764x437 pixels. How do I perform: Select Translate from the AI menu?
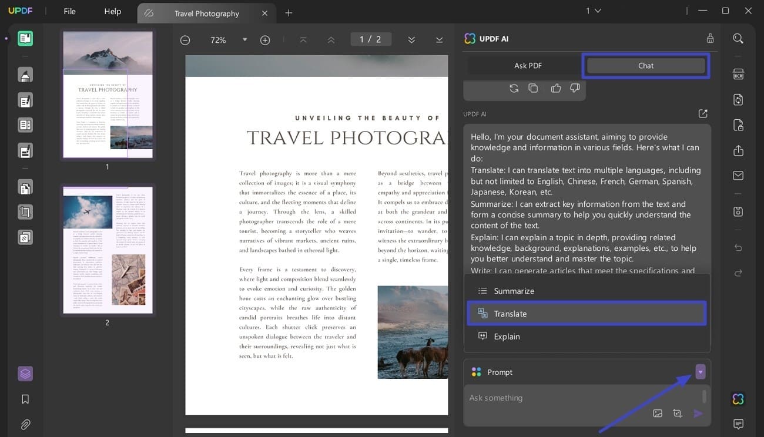pos(587,313)
